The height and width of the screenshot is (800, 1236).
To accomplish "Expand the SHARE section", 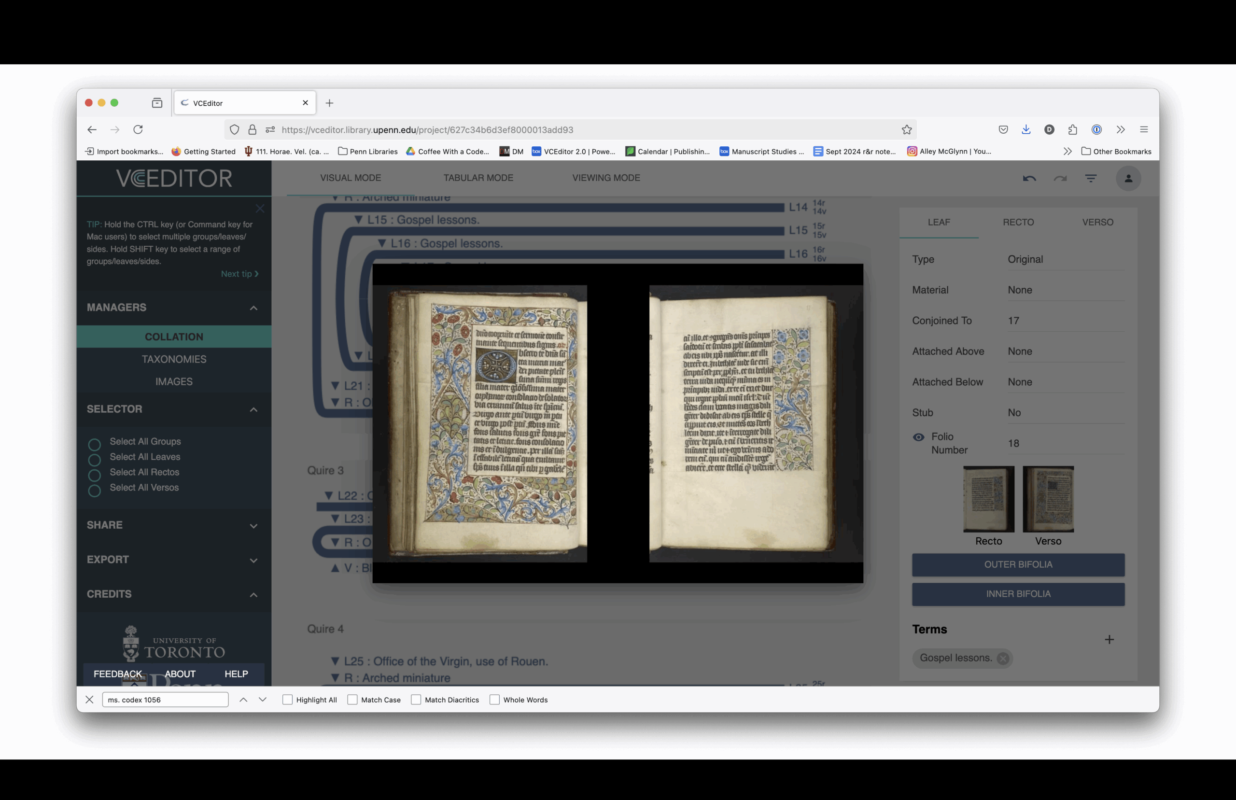I will coord(253,526).
